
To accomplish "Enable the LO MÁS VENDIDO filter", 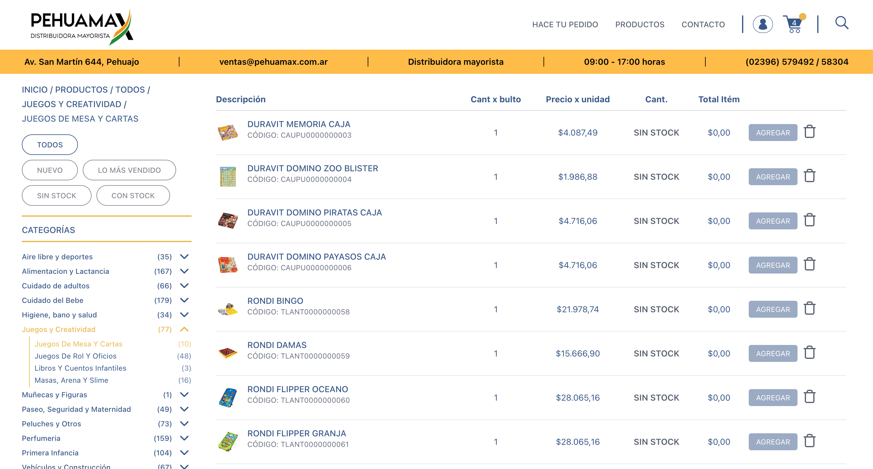I will 129,170.
